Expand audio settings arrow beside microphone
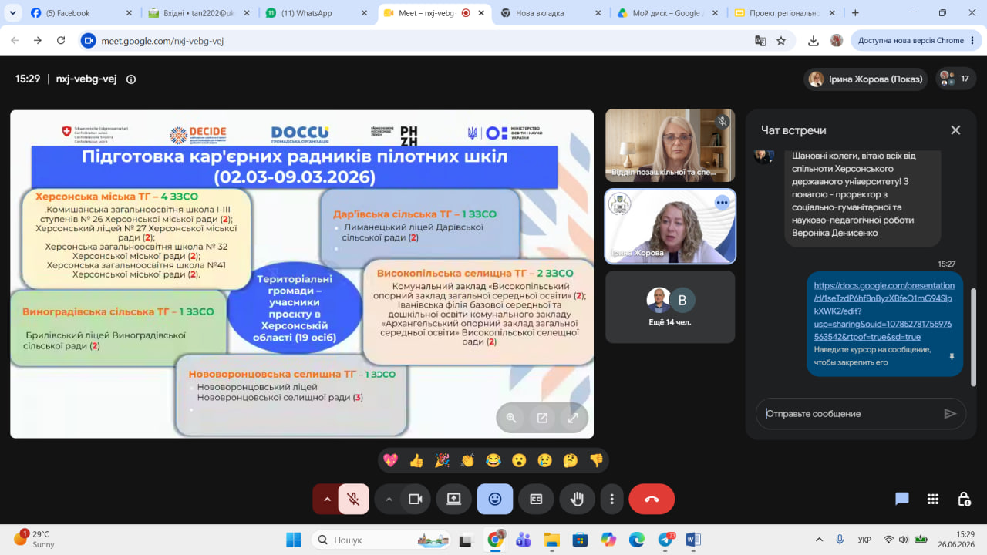Image resolution: width=987 pixels, height=555 pixels. (x=327, y=499)
